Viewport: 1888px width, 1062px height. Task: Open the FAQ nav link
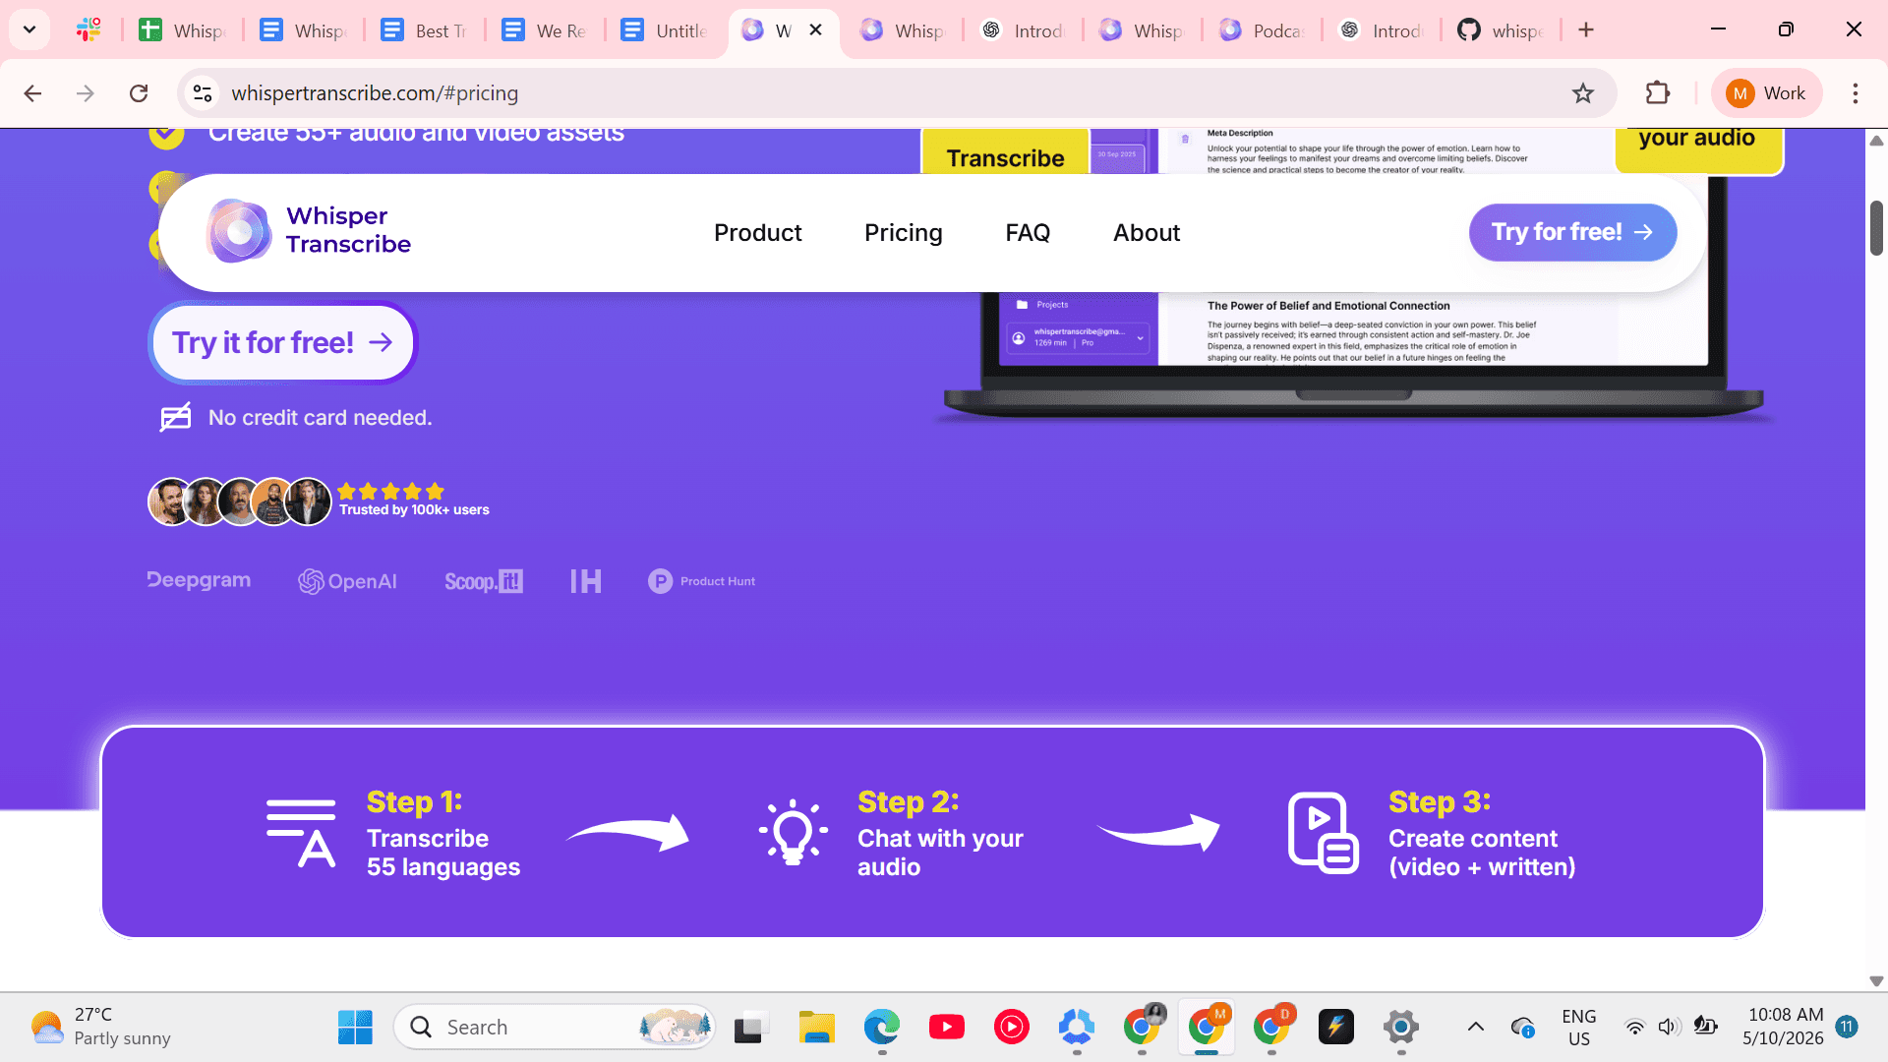click(1028, 233)
